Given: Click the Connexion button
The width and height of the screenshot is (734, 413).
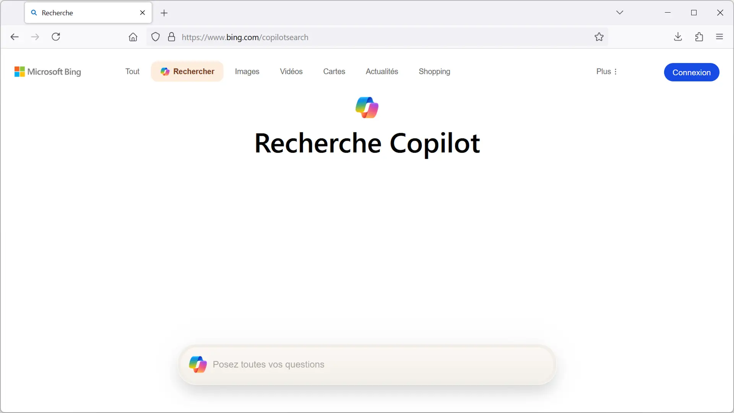Looking at the screenshot, I should point(692,72).
